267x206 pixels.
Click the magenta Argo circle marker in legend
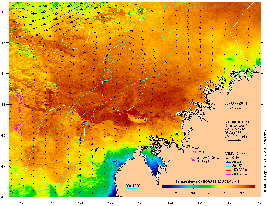click(194, 152)
